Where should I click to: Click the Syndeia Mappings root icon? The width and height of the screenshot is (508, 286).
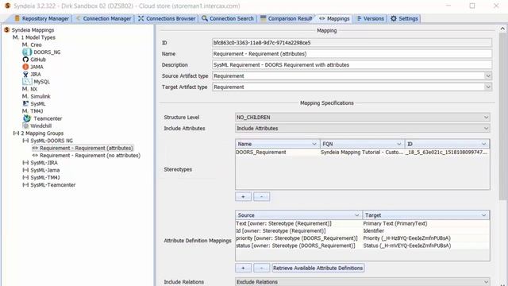7,30
